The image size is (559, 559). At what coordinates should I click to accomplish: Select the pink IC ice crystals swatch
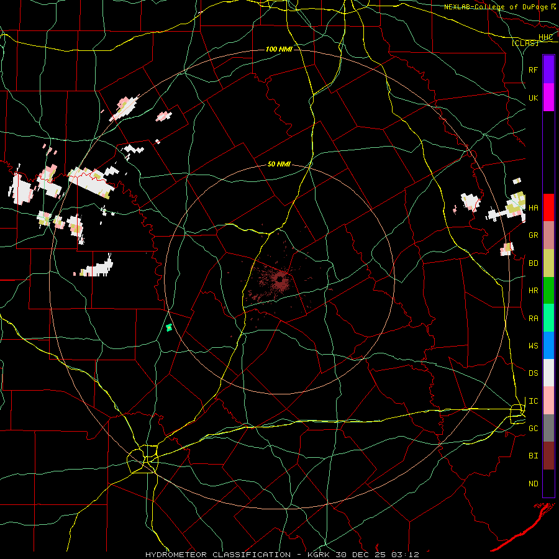548,401
